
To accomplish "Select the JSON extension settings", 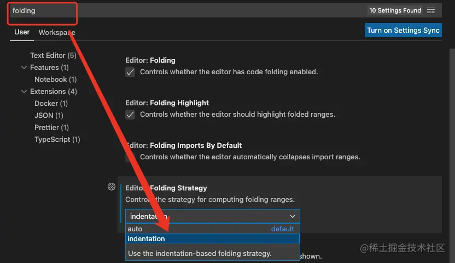I will tap(49, 116).
